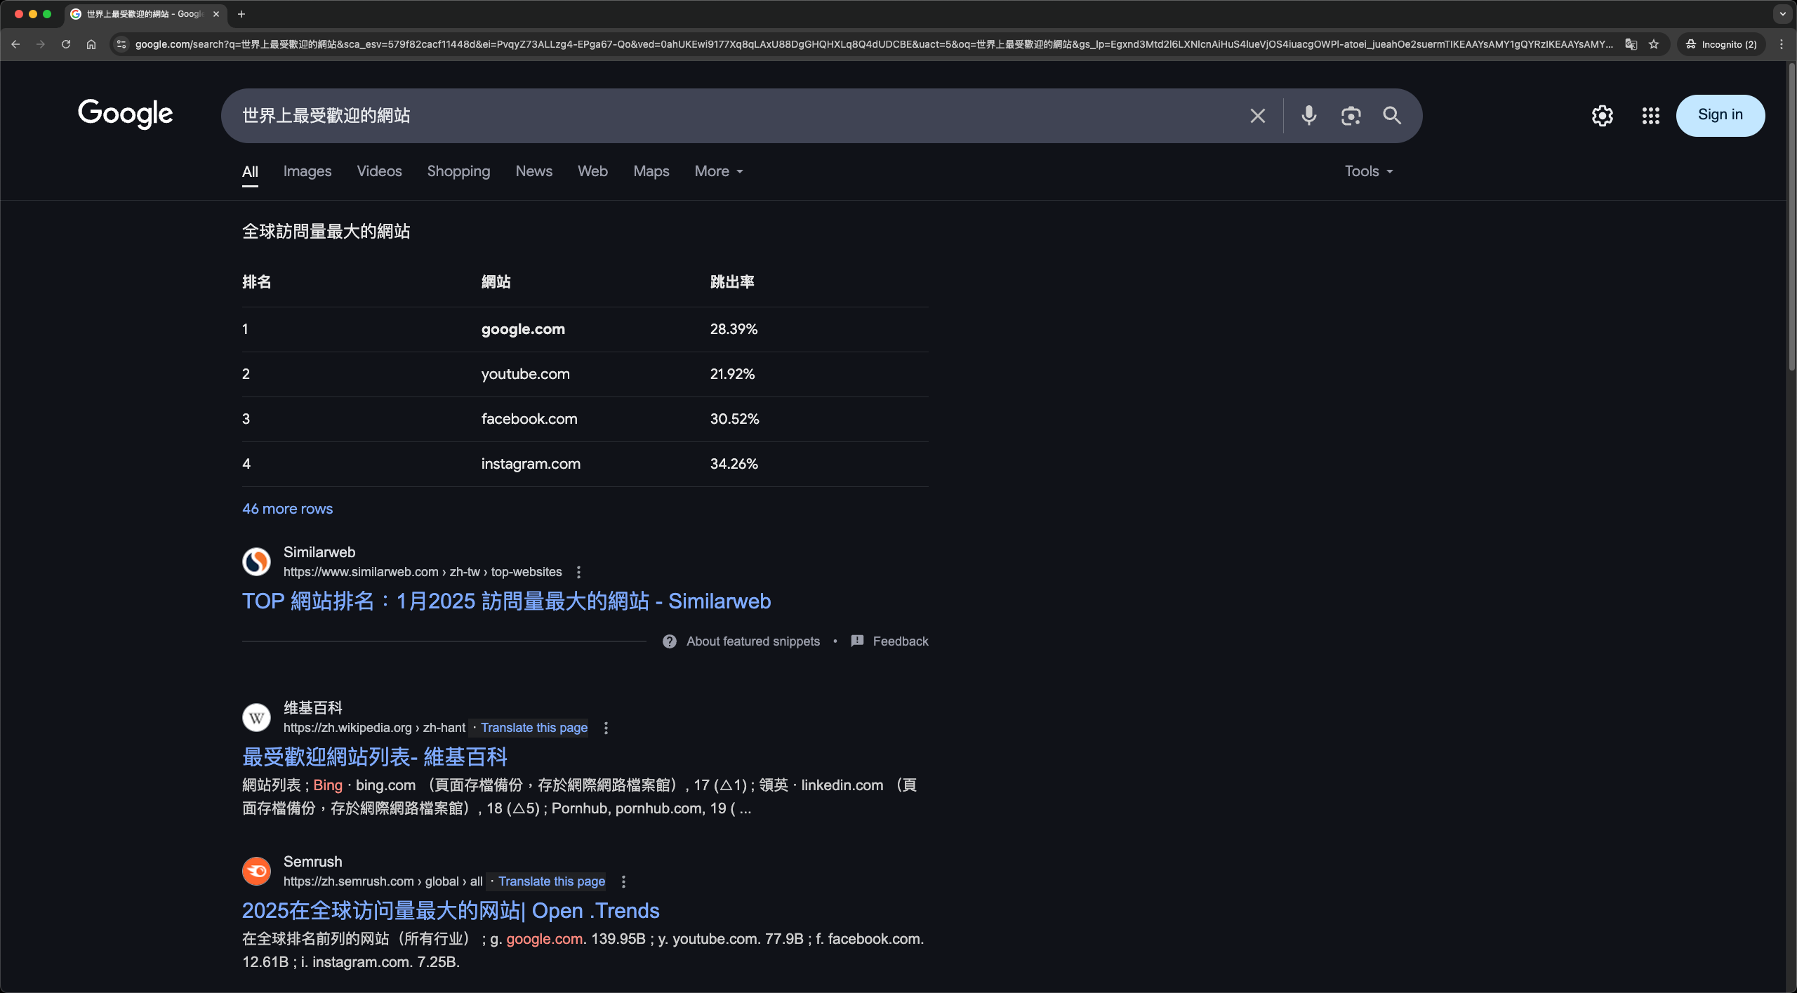The height and width of the screenshot is (993, 1797).
Task: Click Translate this page for Wikipedia result
Action: [x=533, y=728]
